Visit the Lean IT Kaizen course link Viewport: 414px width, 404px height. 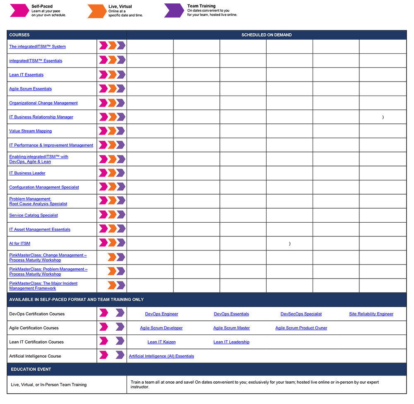click(161, 342)
